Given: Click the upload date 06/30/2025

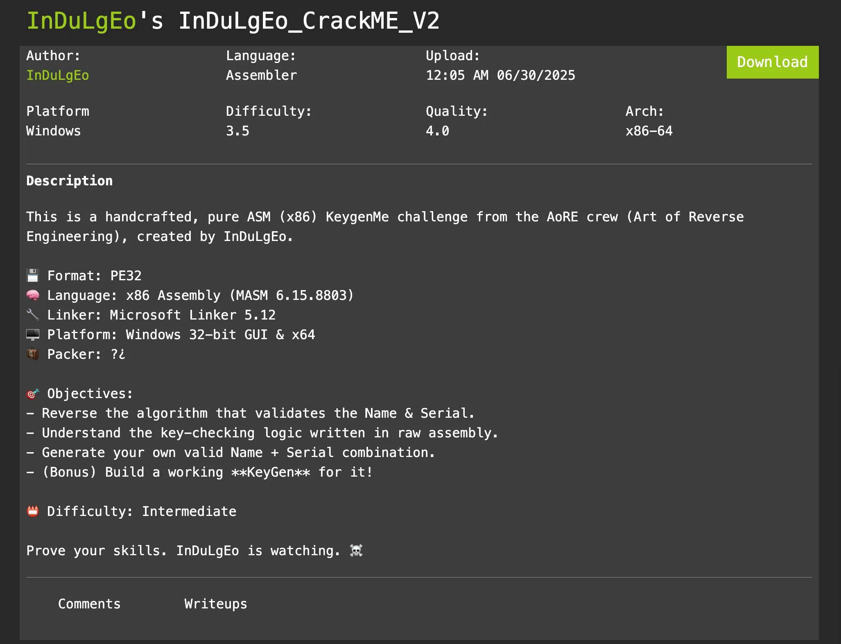Looking at the screenshot, I should [536, 75].
